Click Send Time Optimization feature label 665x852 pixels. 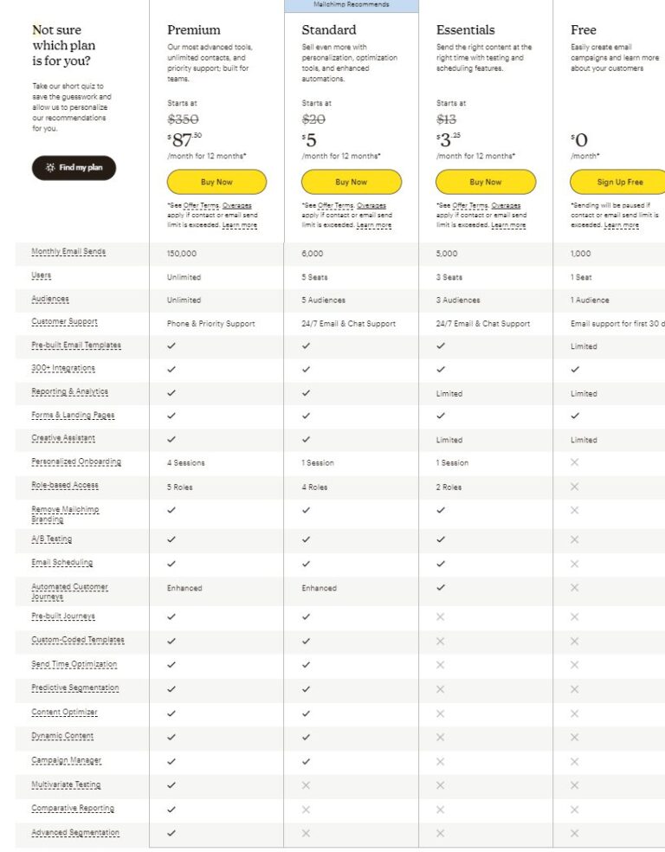click(74, 665)
